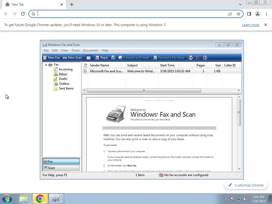Sort by the Pages column header
272x204 pixels.
[200, 65]
